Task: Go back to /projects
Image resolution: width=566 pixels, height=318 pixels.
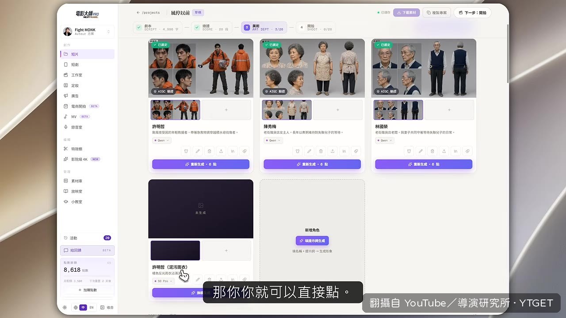Action: [x=148, y=13]
